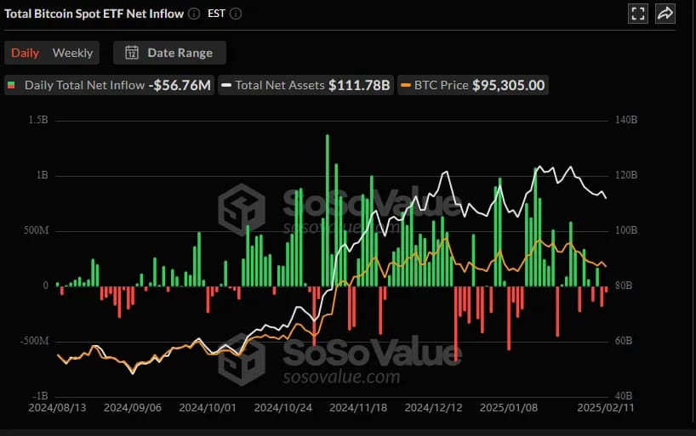The height and width of the screenshot is (436, 696).
Task: Click the 2025/02/11 x-axis date label
Action: [606, 408]
